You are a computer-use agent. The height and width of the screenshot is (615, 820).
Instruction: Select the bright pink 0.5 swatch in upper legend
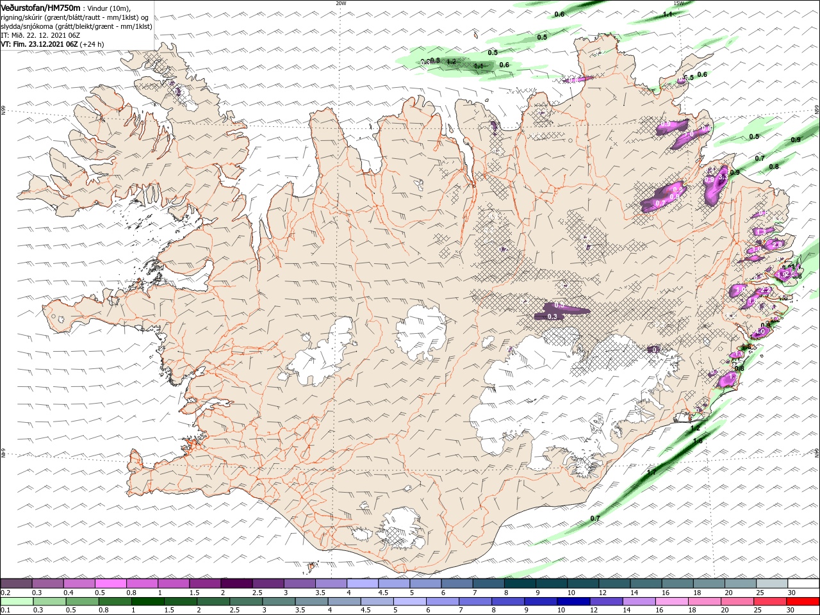[110, 583]
